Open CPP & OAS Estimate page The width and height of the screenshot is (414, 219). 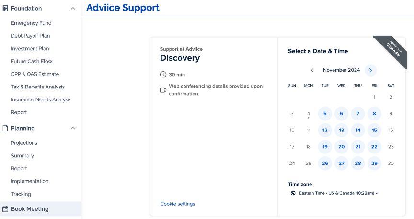tap(35, 74)
